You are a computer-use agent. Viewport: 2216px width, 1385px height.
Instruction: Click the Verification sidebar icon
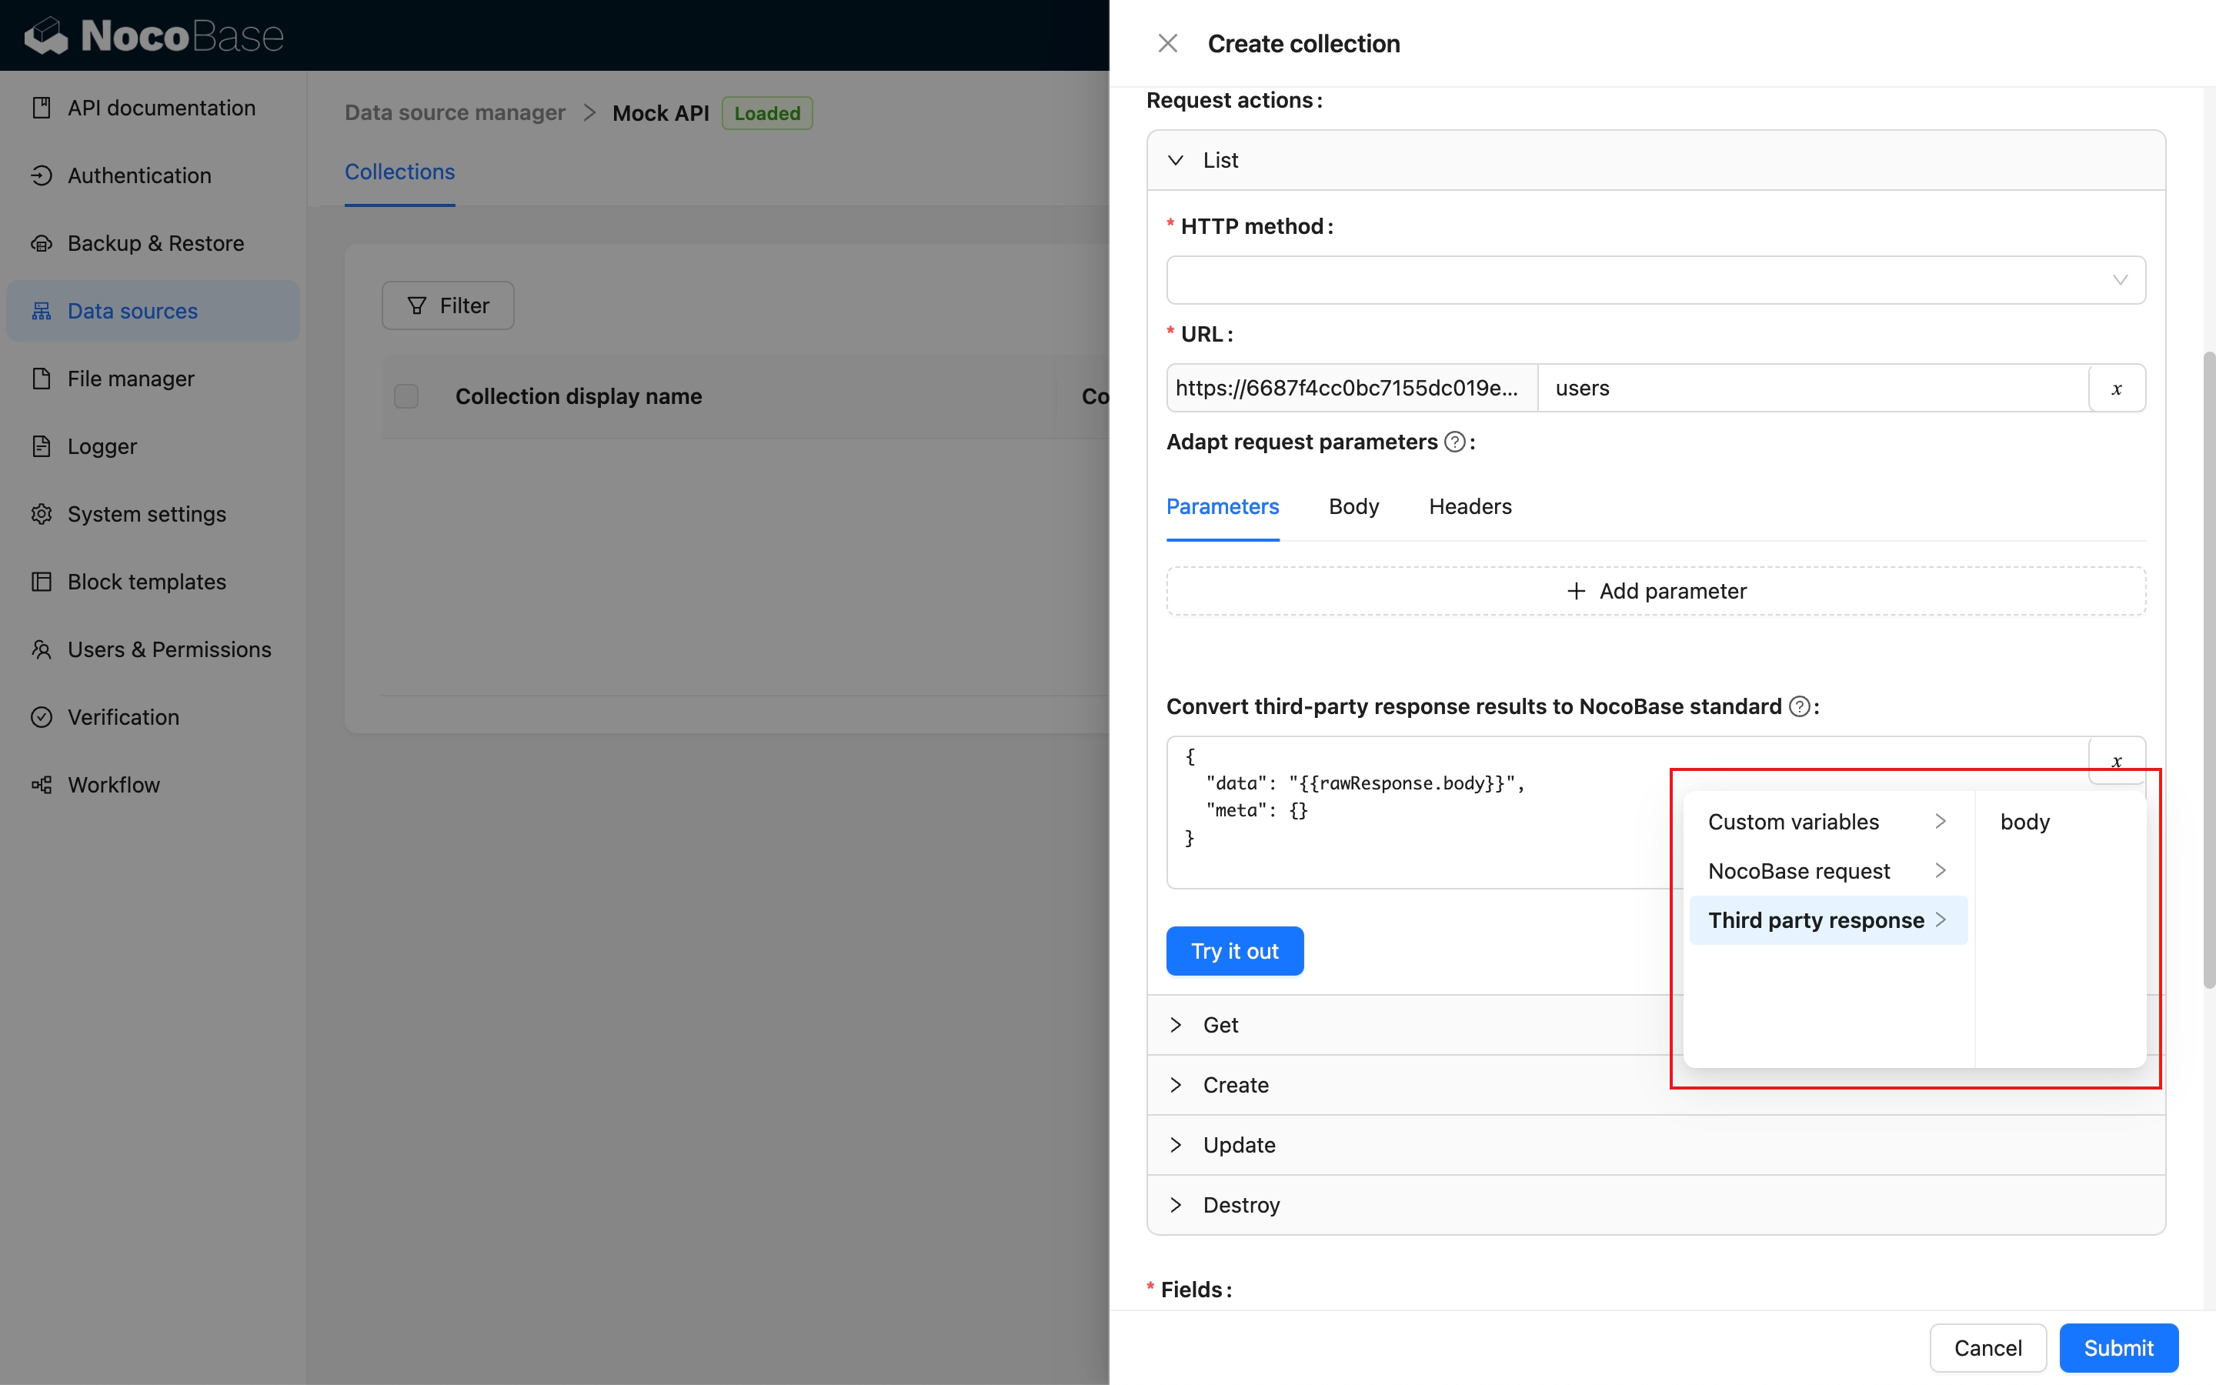42,717
